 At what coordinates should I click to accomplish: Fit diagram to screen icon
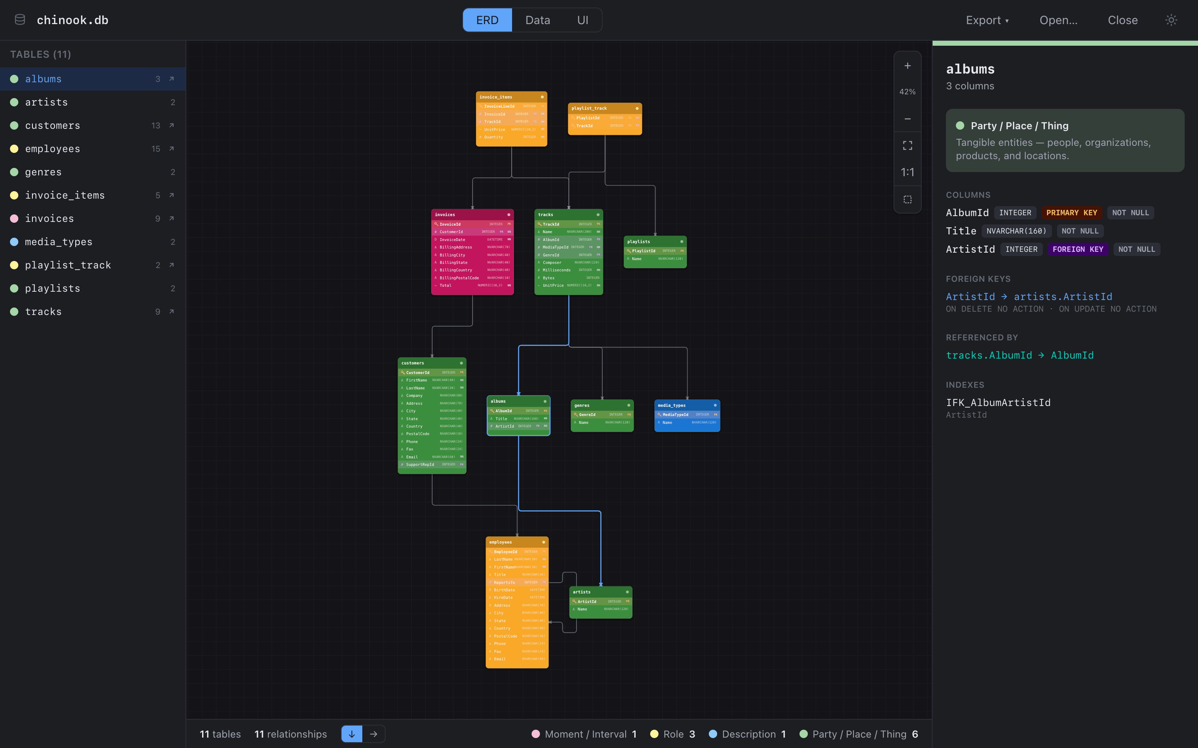pos(907,145)
